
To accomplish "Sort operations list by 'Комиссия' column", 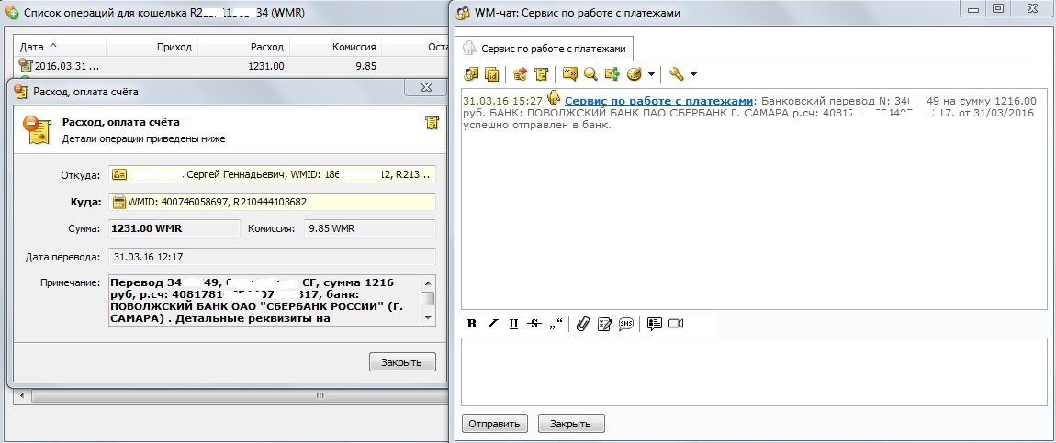I will click(x=335, y=47).
